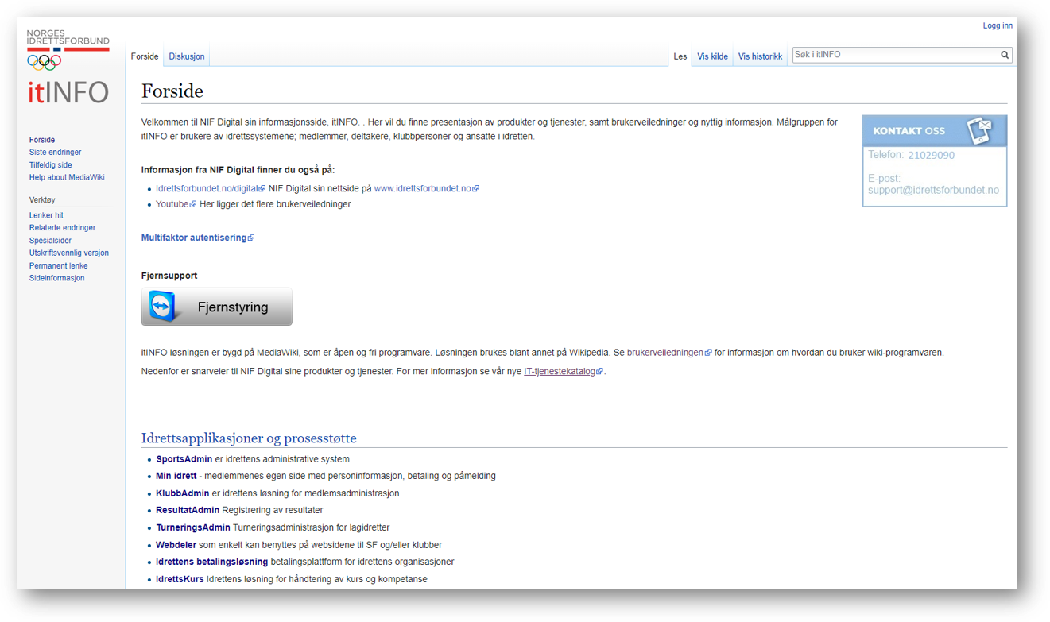The width and height of the screenshot is (1050, 622).
Task: Open the KlubbAdmin link
Action: point(183,493)
